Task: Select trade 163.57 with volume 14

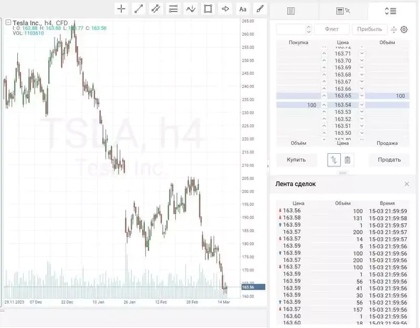Action: (x=343, y=239)
